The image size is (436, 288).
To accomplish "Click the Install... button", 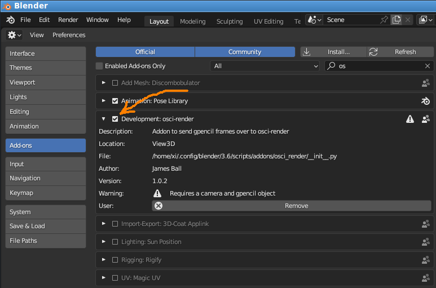I will pyautogui.click(x=333, y=52).
